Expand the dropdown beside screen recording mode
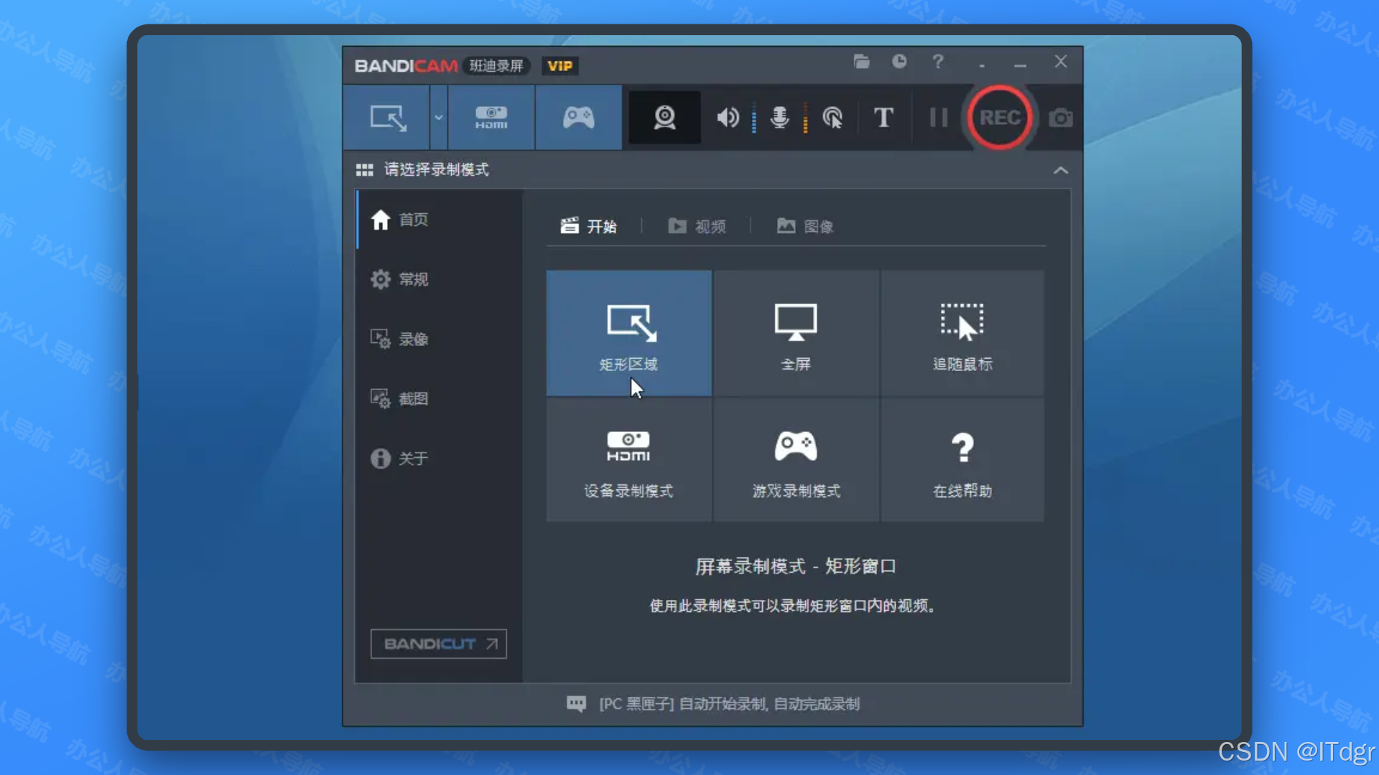Viewport: 1379px width, 775px height. 438,118
